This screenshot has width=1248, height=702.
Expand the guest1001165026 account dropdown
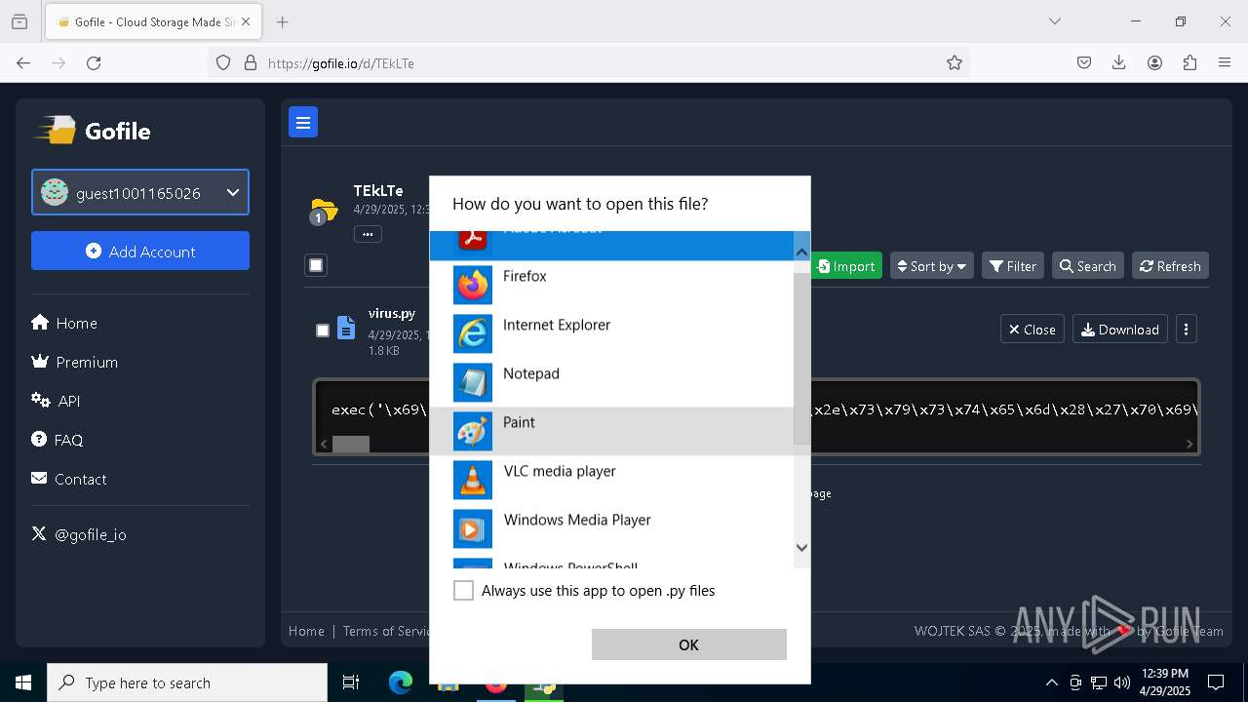click(x=140, y=193)
